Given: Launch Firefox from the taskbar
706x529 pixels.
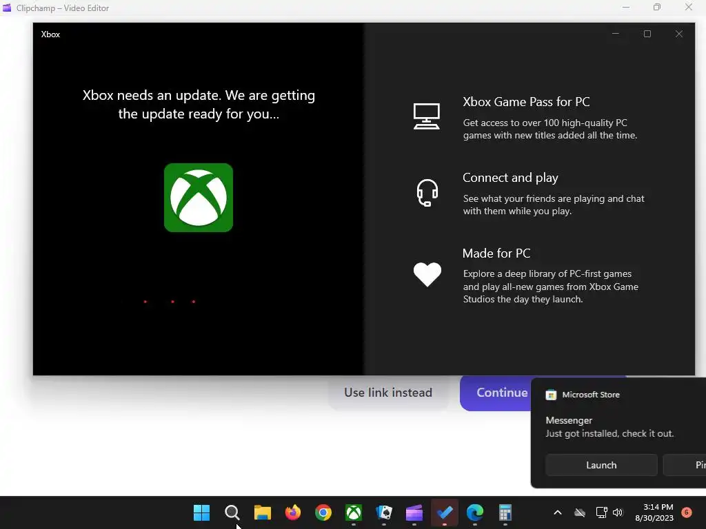Looking at the screenshot, I should pos(292,512).
